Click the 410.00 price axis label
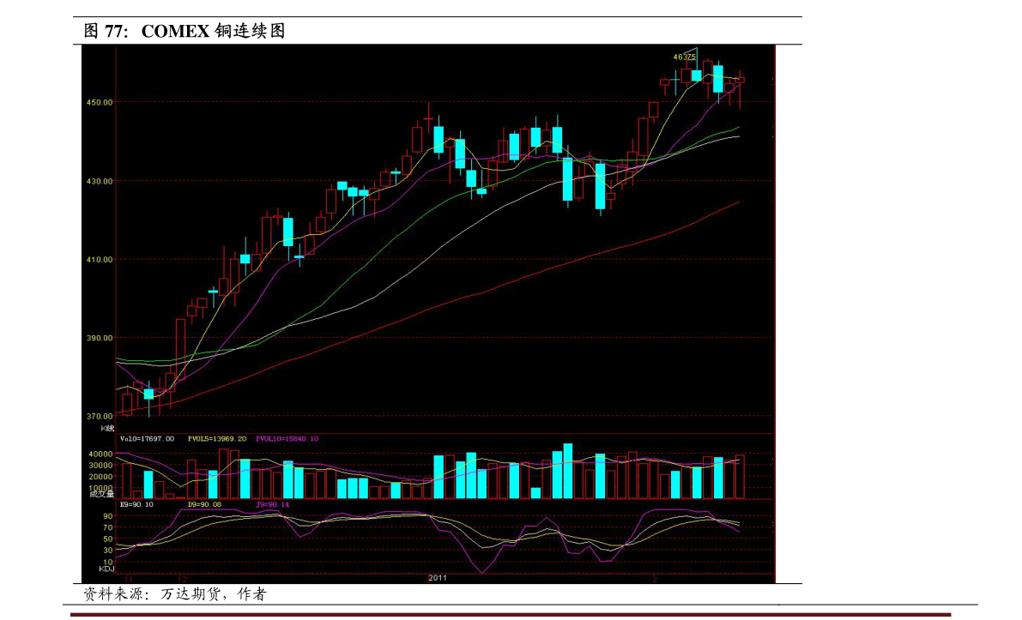Image resolution: width=1022 pixels, height=620 pixels. (x=100, y=260)
